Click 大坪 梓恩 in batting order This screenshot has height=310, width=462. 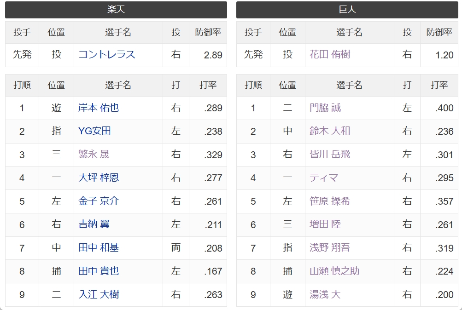99,178
